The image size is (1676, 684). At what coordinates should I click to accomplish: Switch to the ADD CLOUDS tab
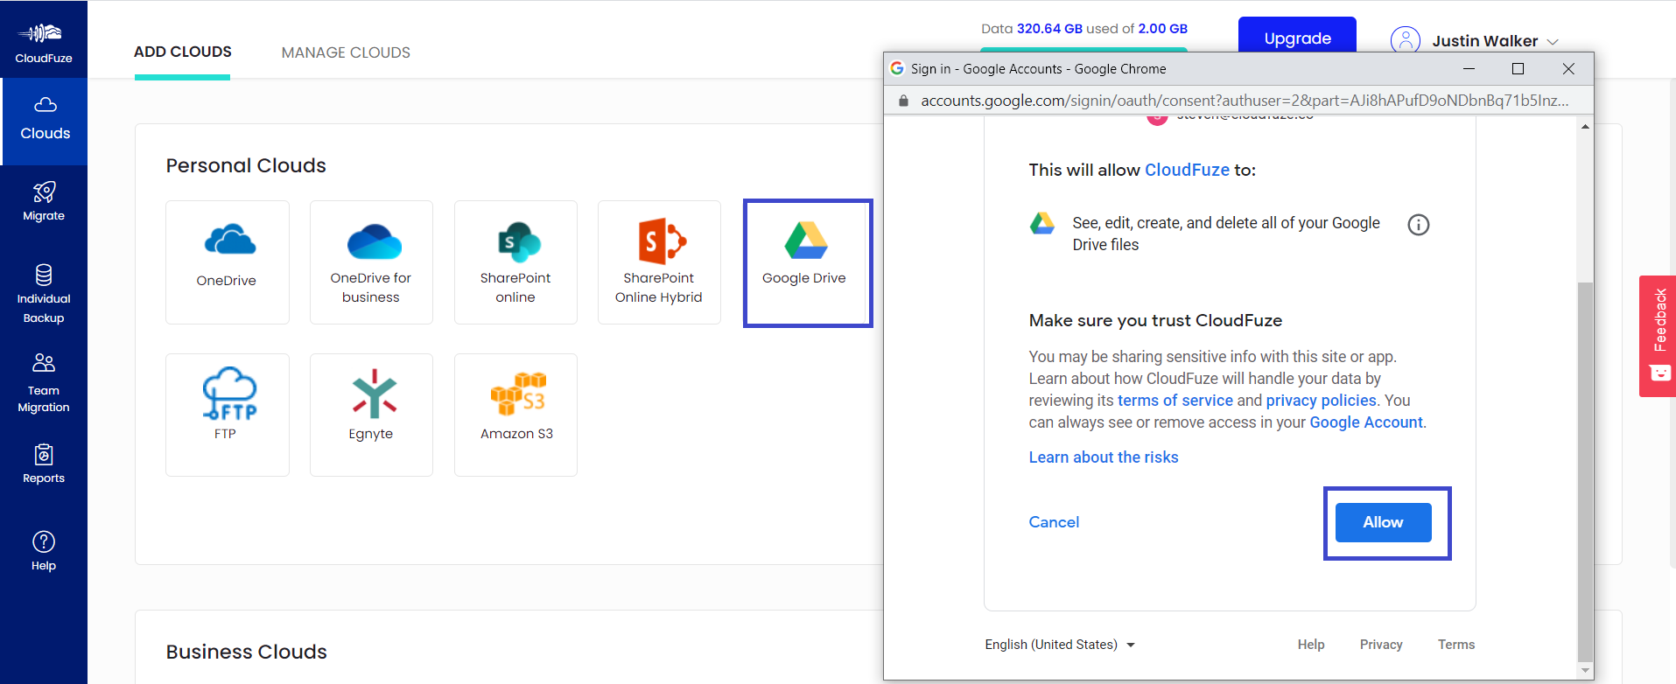tap(183, 52)
